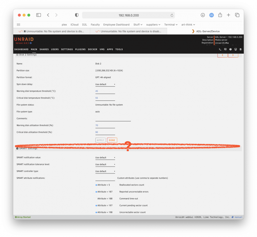
Task: Open the Spin down delay dropdown
Action: [105, 84]
